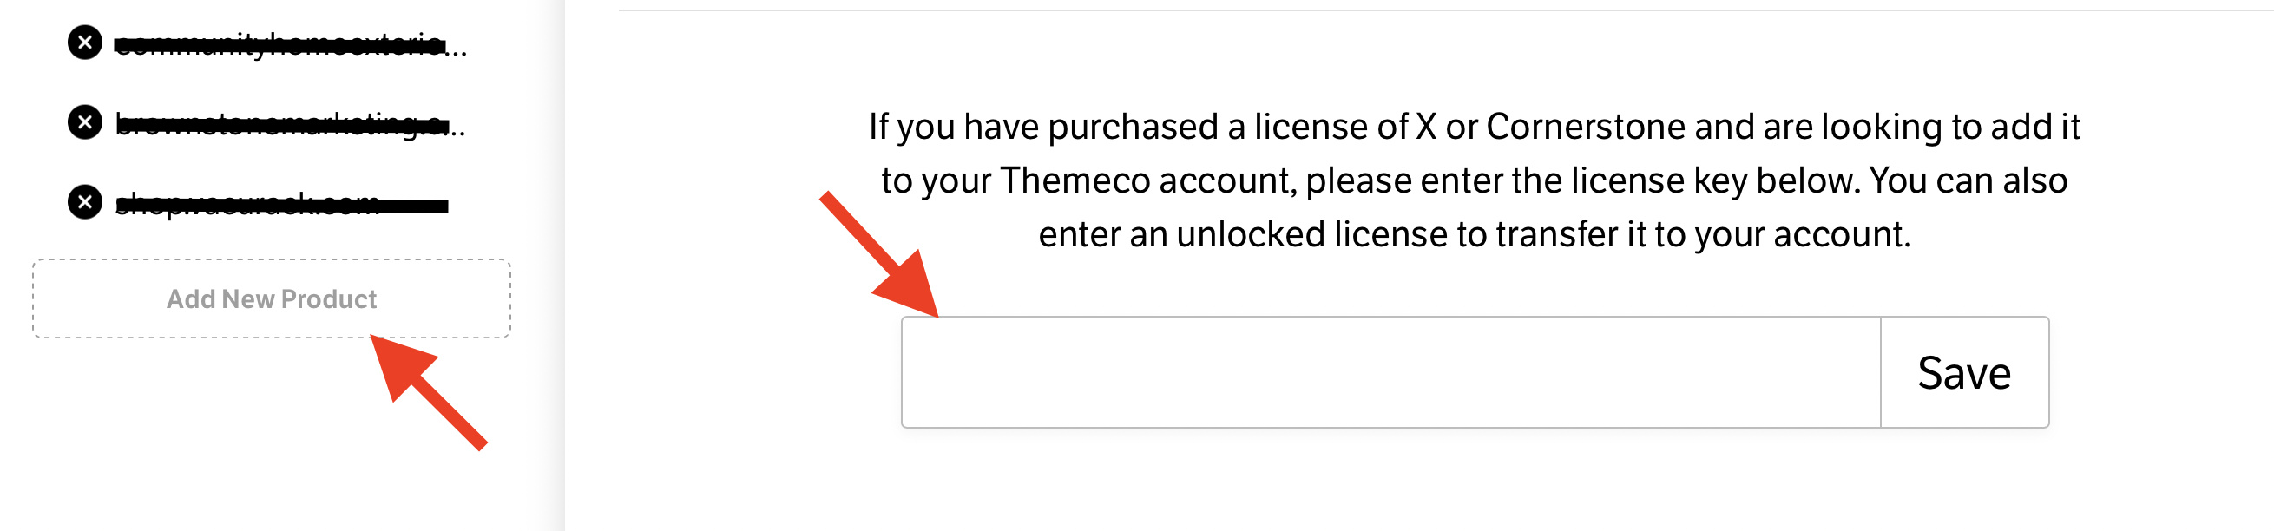Click the red arrow pointing at license field

[883, 258]
